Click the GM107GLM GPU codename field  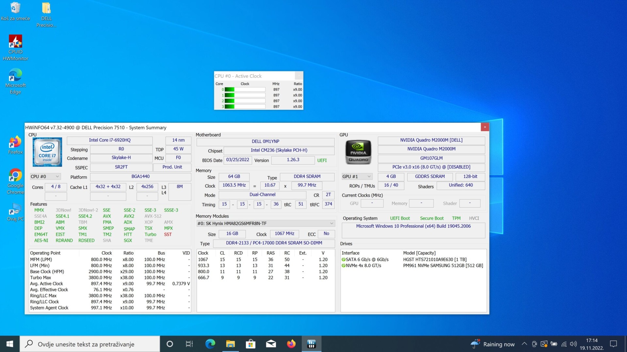(431, 158)
